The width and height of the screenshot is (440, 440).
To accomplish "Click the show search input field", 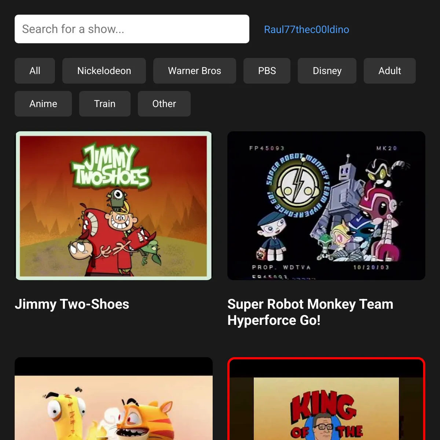I will [132, 29].
